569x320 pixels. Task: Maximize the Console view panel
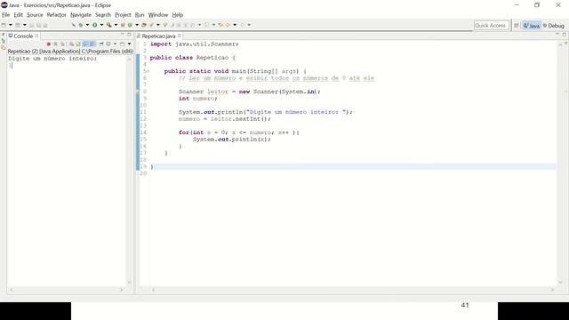[129, 35]
